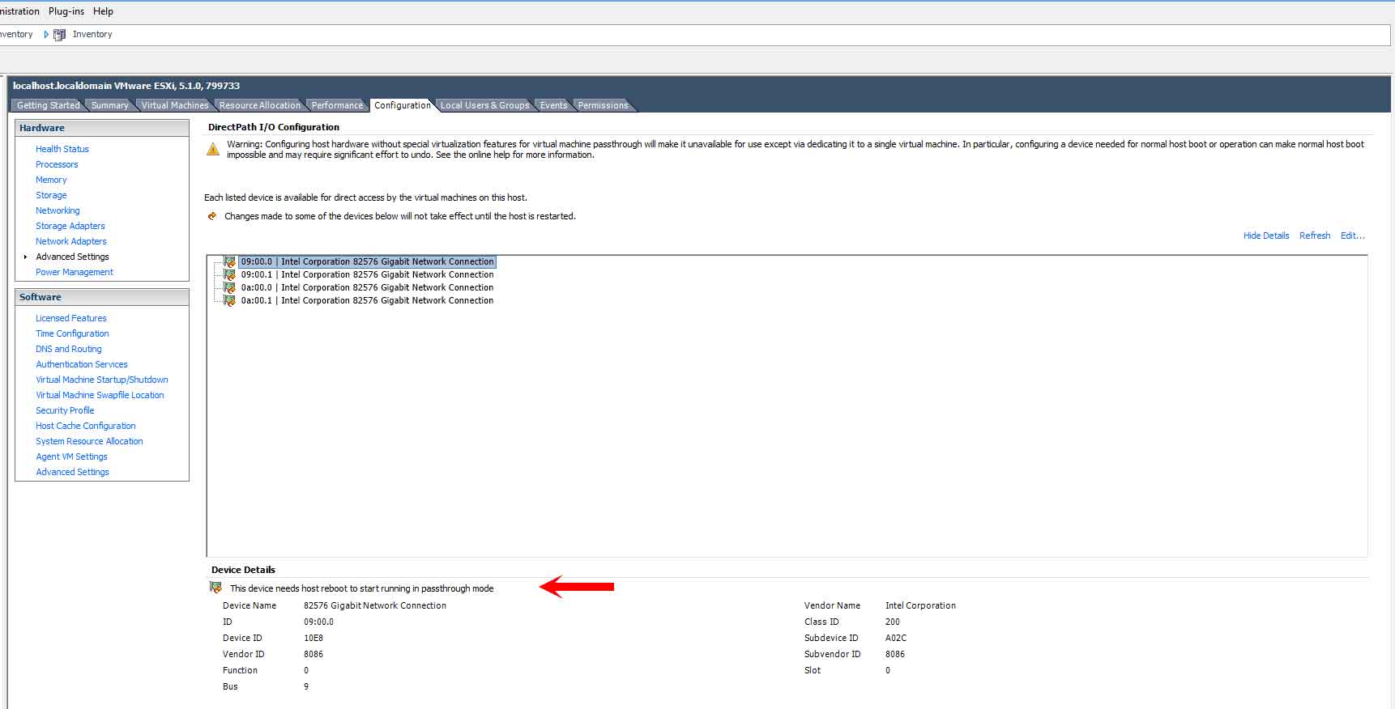The width and height of the screenshot is (1395, 709).
Task: Open Memory settings
Action: coord(51,180)
